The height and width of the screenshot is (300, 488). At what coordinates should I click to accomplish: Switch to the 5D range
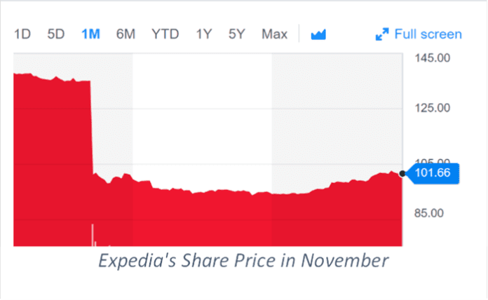[56, 34]
